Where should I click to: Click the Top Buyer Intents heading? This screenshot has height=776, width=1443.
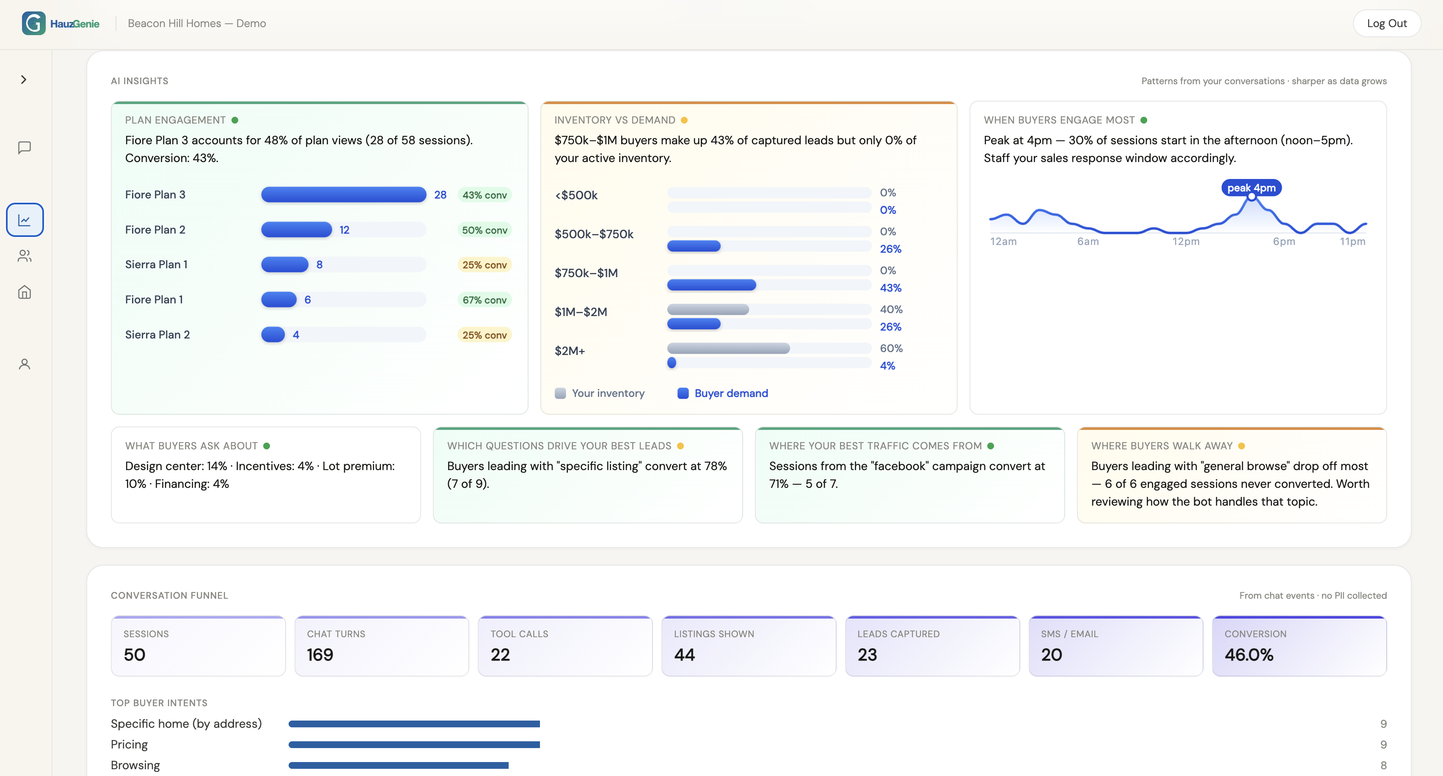tap(159, 703)
